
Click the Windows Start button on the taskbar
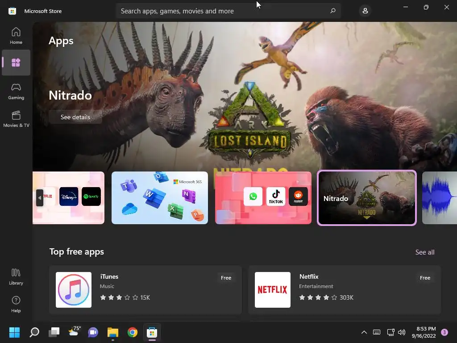[x=14, y=332]
